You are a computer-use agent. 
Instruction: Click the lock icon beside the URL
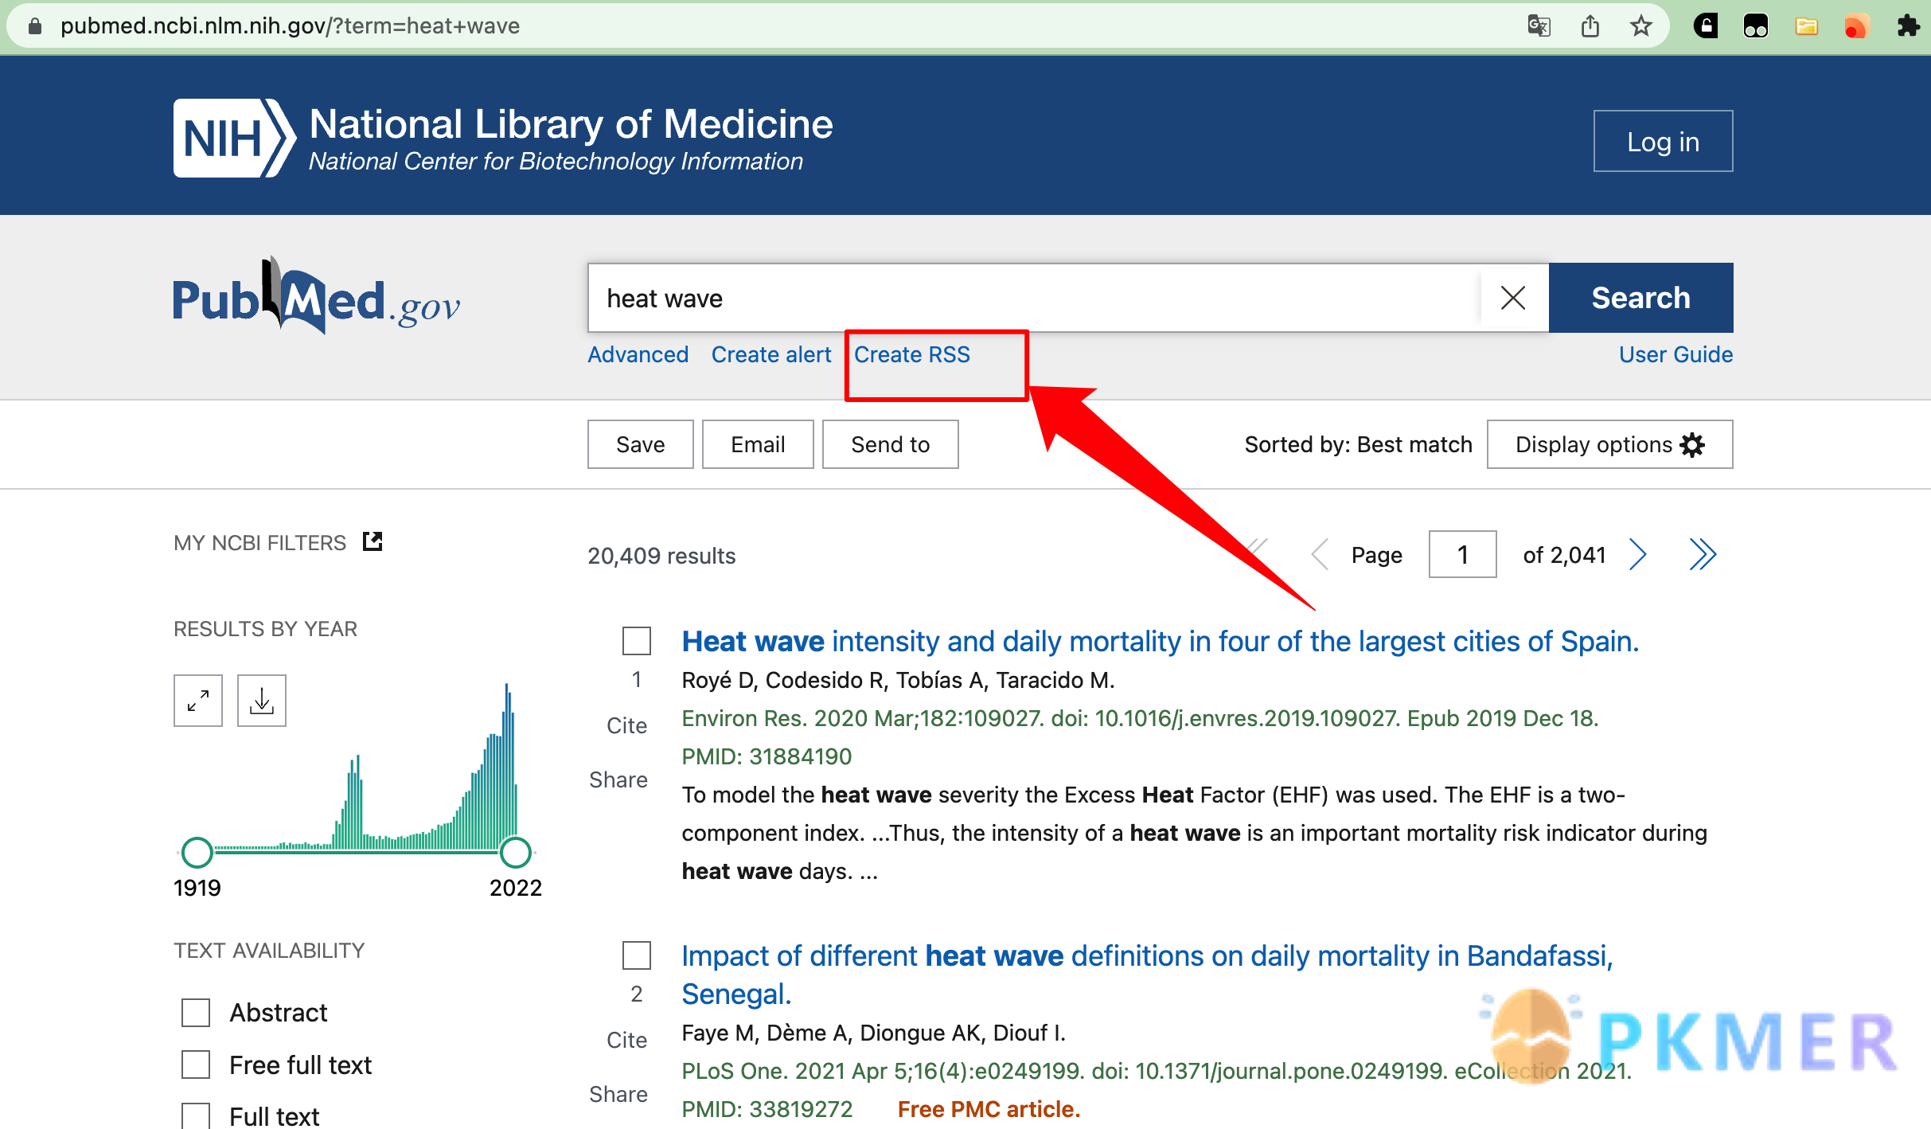coord(34,26)
